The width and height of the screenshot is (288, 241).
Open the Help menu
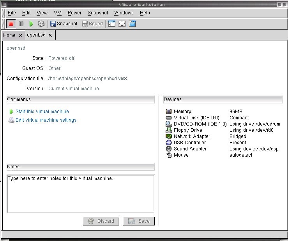[x=145, y=13]
